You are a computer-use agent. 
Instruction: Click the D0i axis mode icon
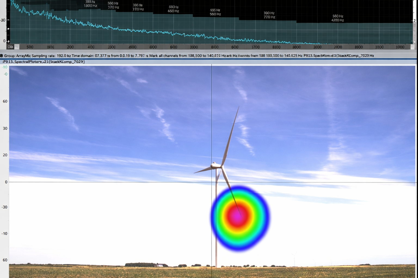tap(11, 47)
